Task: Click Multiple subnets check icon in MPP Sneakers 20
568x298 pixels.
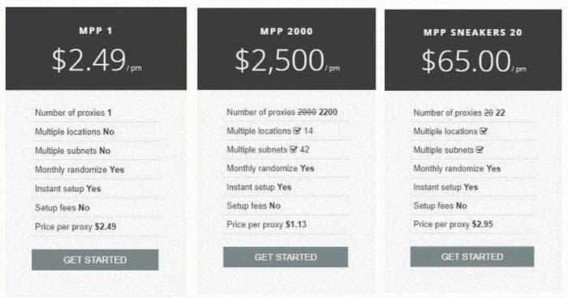Action: pyautogui.click(x=480, y=150)
